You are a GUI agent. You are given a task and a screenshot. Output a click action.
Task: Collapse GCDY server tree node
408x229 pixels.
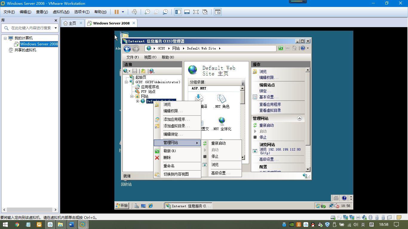tap(126, 82)
